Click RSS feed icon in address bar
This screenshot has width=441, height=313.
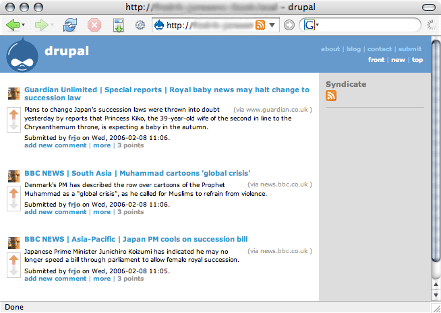point(260,26)
